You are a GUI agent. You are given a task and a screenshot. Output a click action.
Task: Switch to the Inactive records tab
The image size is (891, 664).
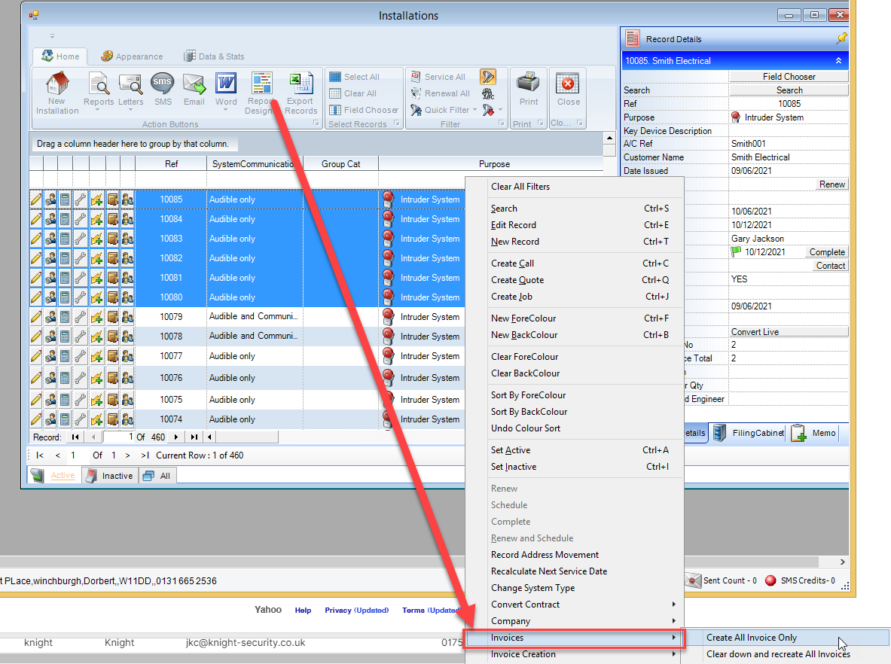click(110, 476)
